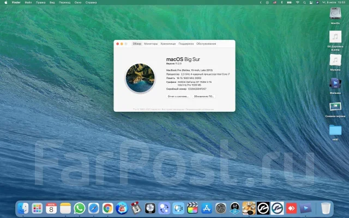Click the Серийный номер value
Viewport: 349px width, 218px height.
(x=197, y=89)
